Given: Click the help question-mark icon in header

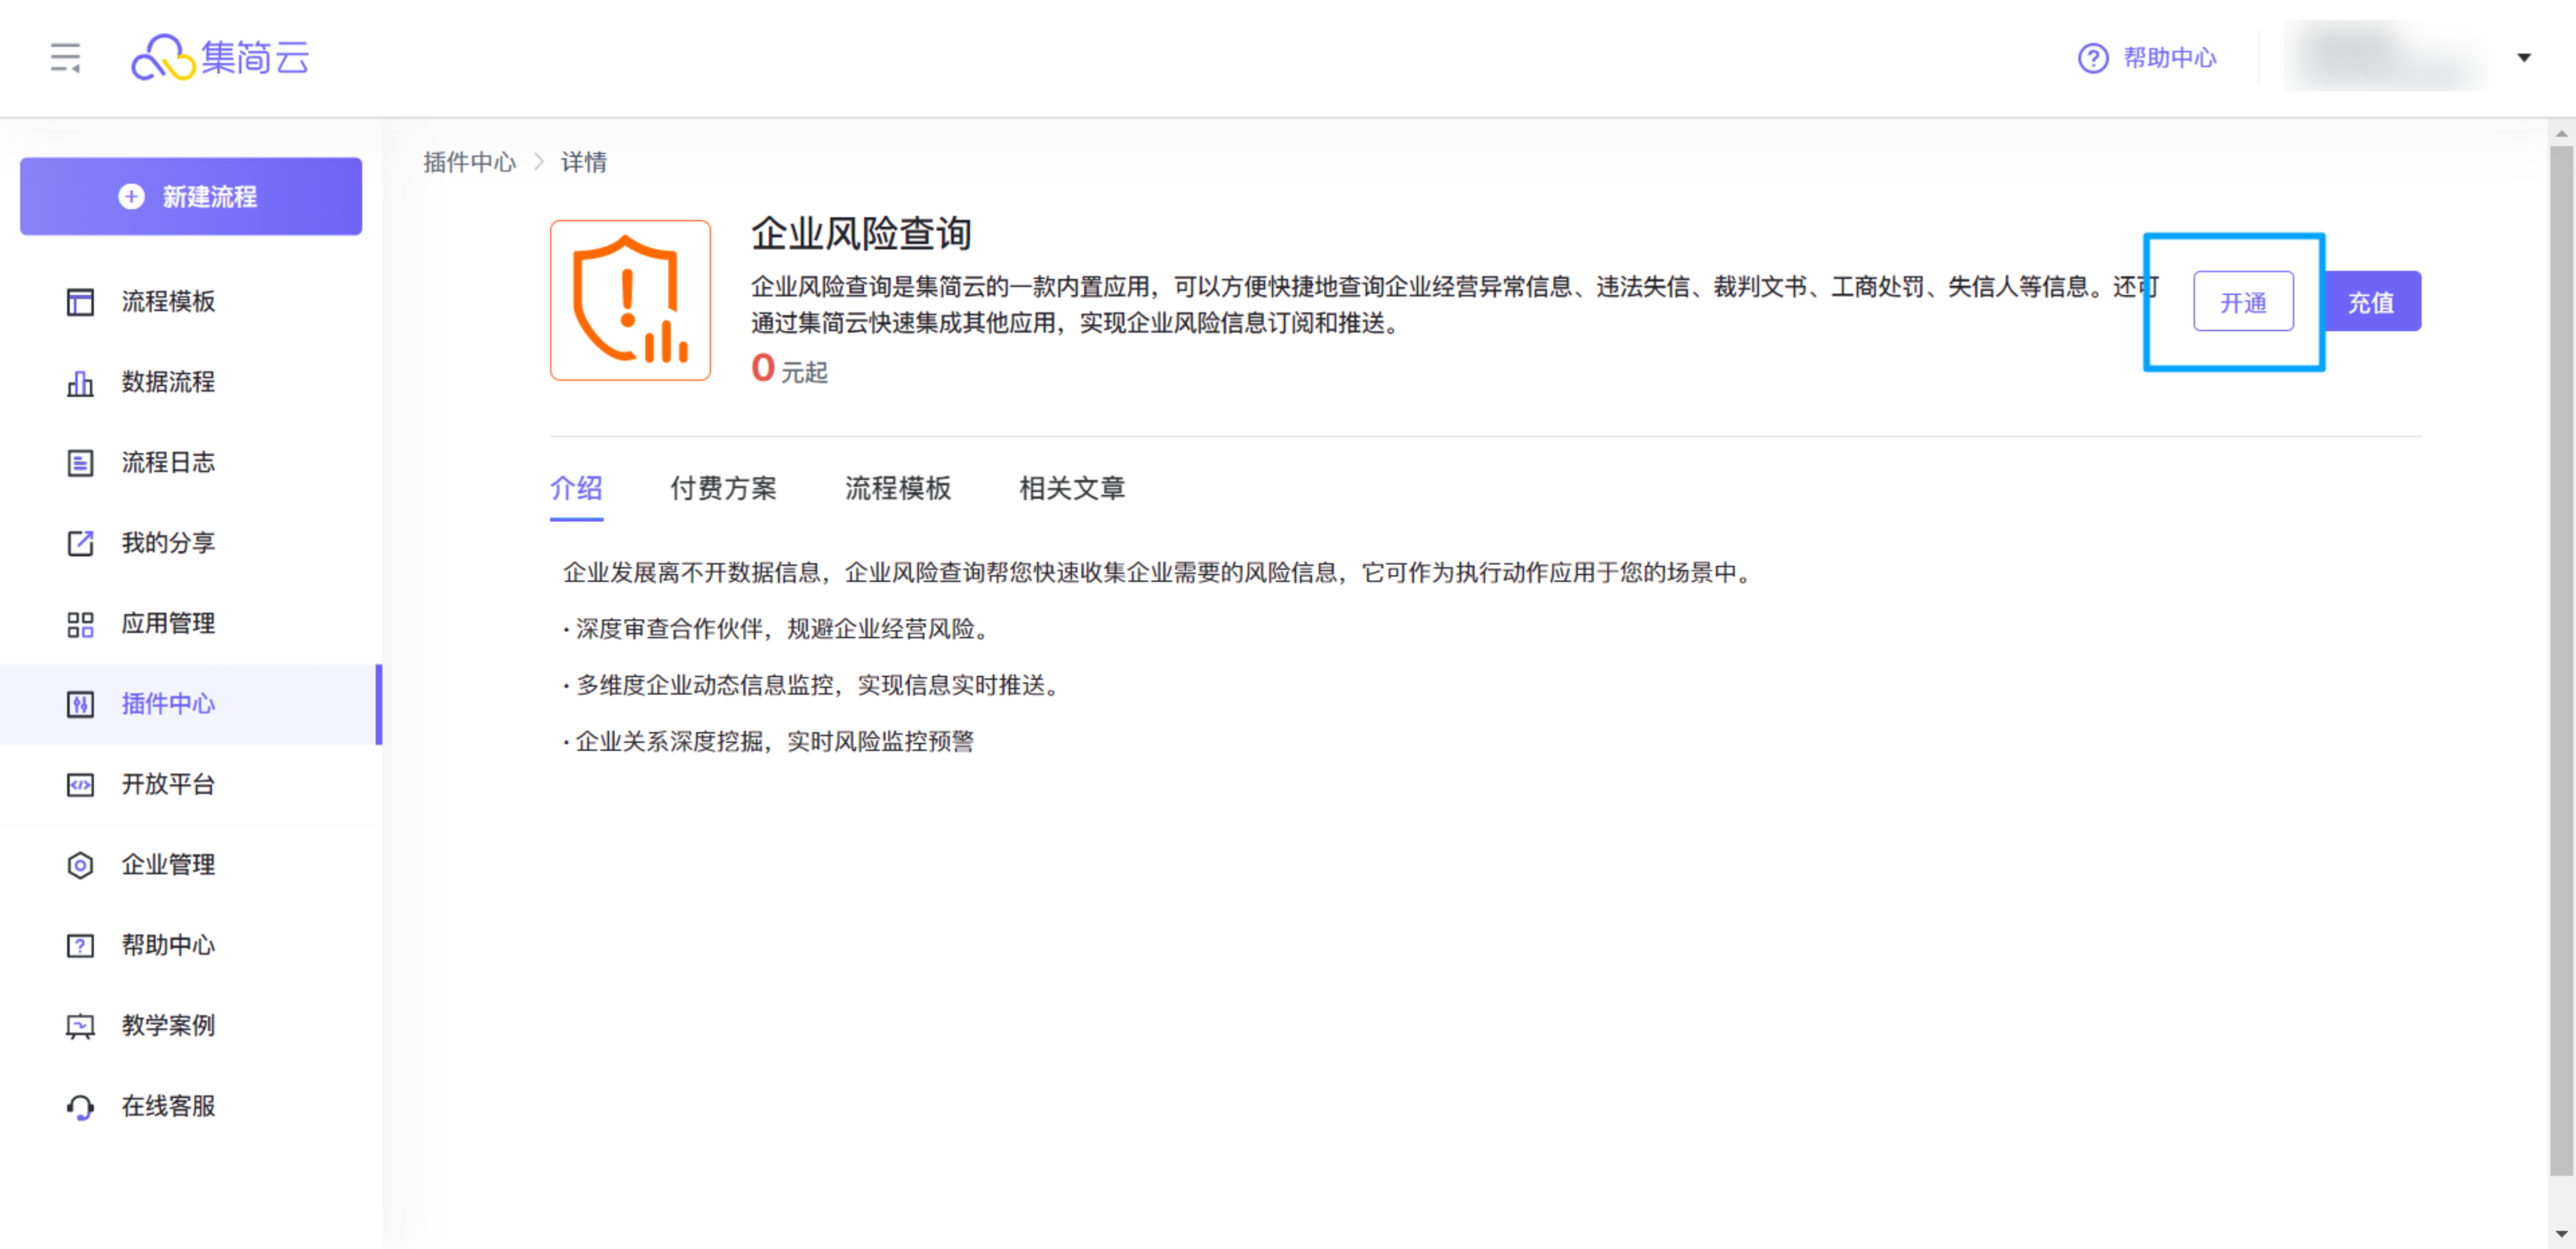Looking at the screenshot, I should [2093, 58].
